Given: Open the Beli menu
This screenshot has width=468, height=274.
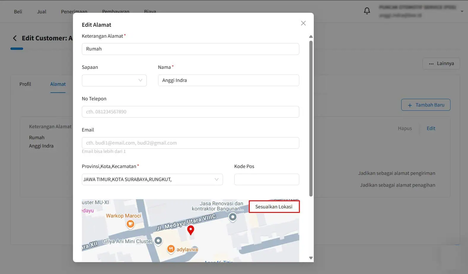Looking at the screenshot, I should coord(18,12).
